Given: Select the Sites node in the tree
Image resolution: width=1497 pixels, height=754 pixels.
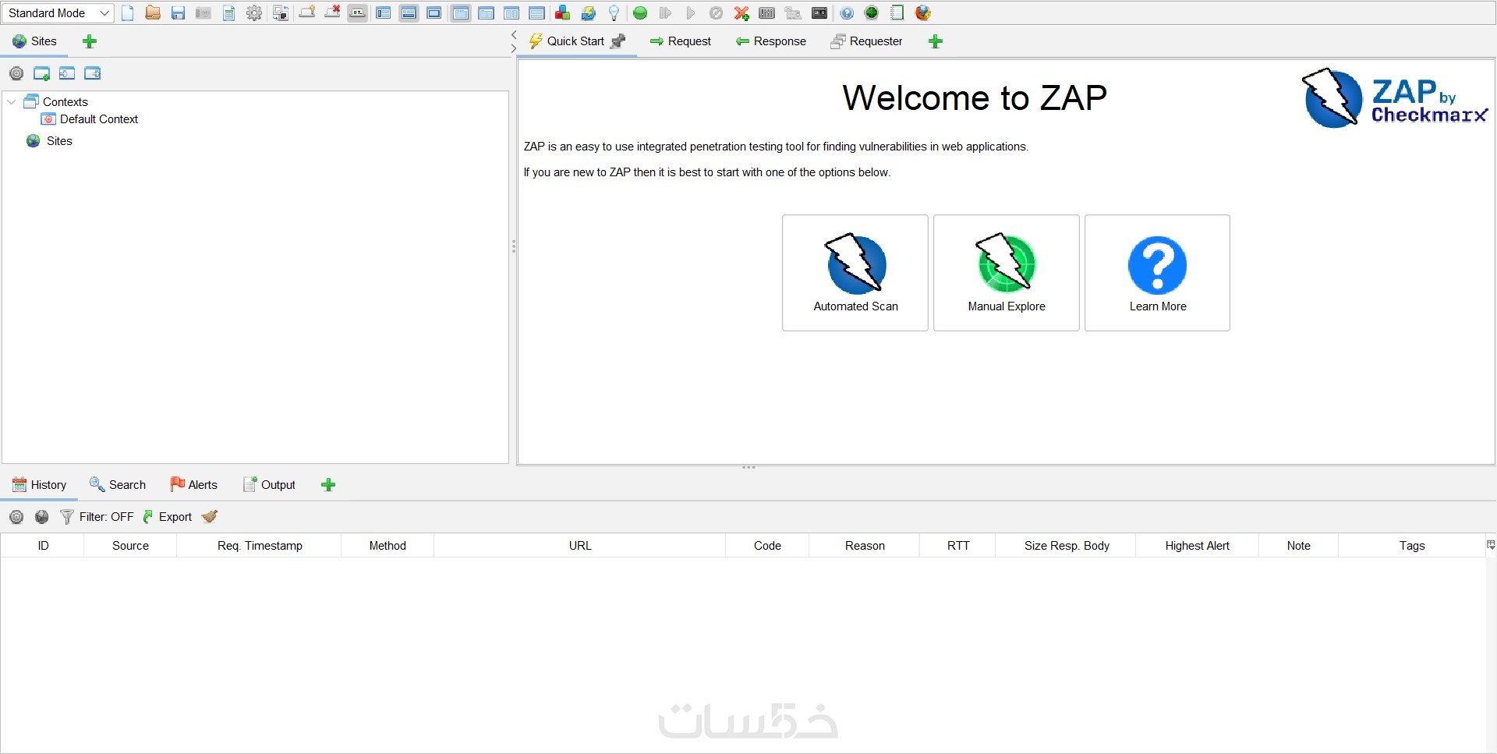Looking at the screenshot, I should coord(59,141).
